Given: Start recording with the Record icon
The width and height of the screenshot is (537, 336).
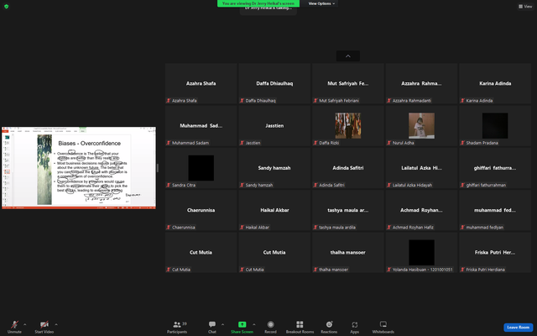Looking at the screenshot, I should 270,324.
